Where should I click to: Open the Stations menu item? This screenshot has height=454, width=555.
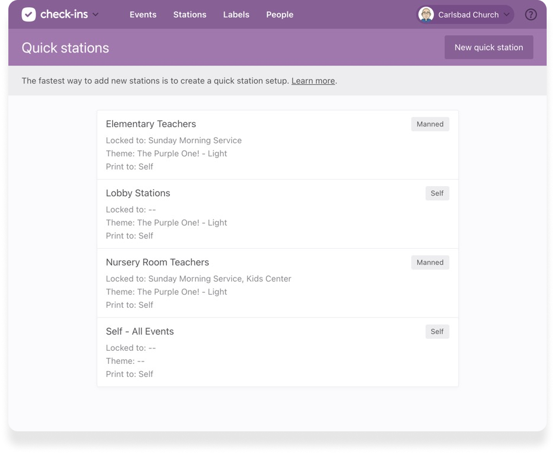click(x=190, y=15)
